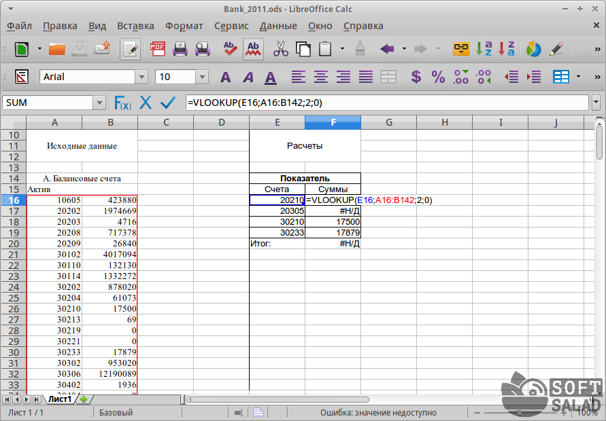Toggle Edit File mode icon
This screenshot has height=421, width=606.
click(x=130, y=50)
